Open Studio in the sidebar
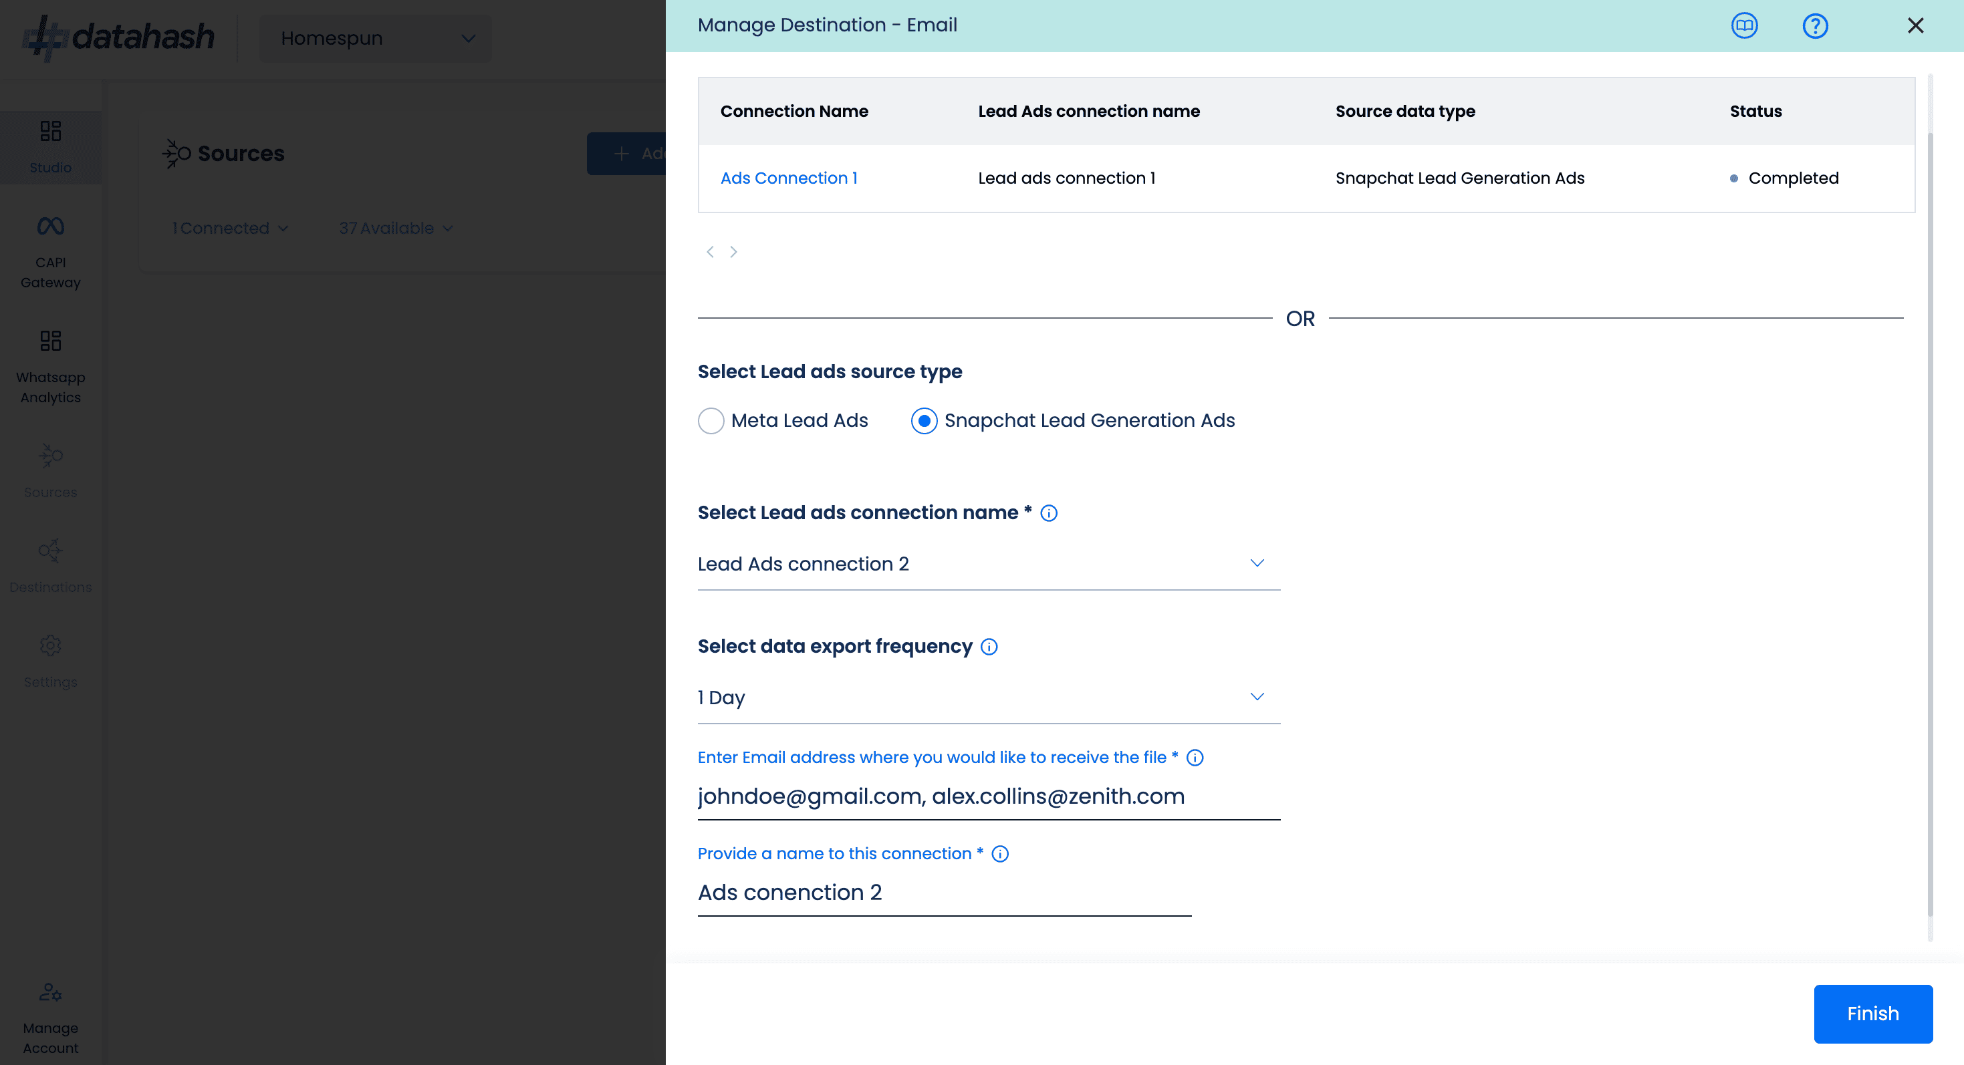The width and height of the screenshot is (1964, 1065). coord(50,147)
